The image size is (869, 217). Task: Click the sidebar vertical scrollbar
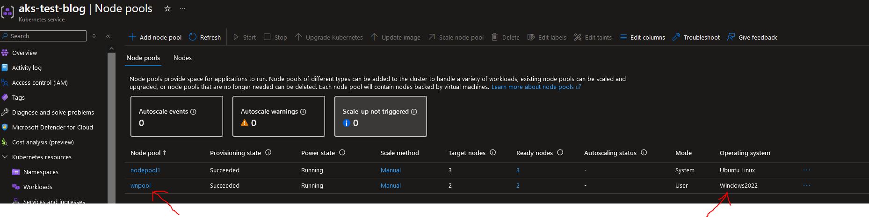[x=111, y=126]
